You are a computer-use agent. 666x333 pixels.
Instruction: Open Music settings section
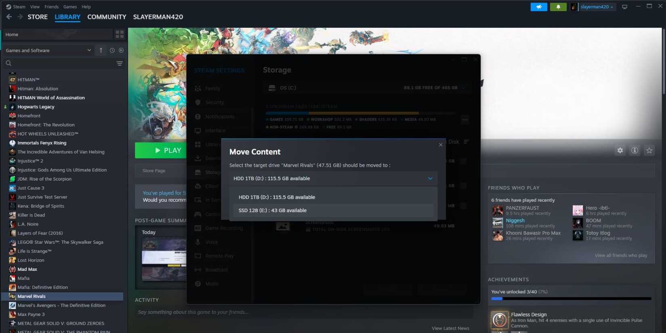[212, 284]
